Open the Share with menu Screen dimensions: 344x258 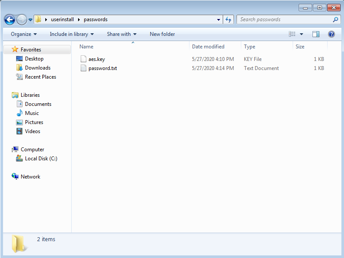[122, 34]
